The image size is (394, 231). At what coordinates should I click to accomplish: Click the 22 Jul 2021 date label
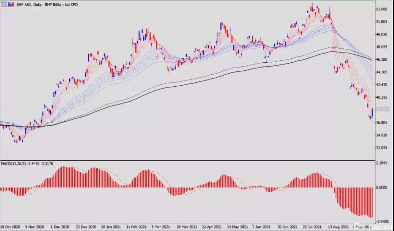[x=312, y=226]
